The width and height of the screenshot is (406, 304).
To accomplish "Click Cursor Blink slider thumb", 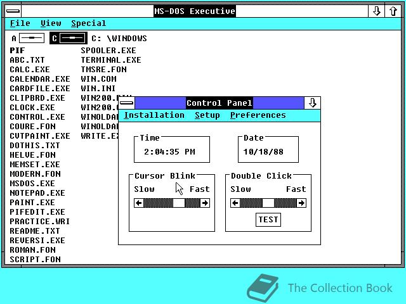I will tap(179, 203).
